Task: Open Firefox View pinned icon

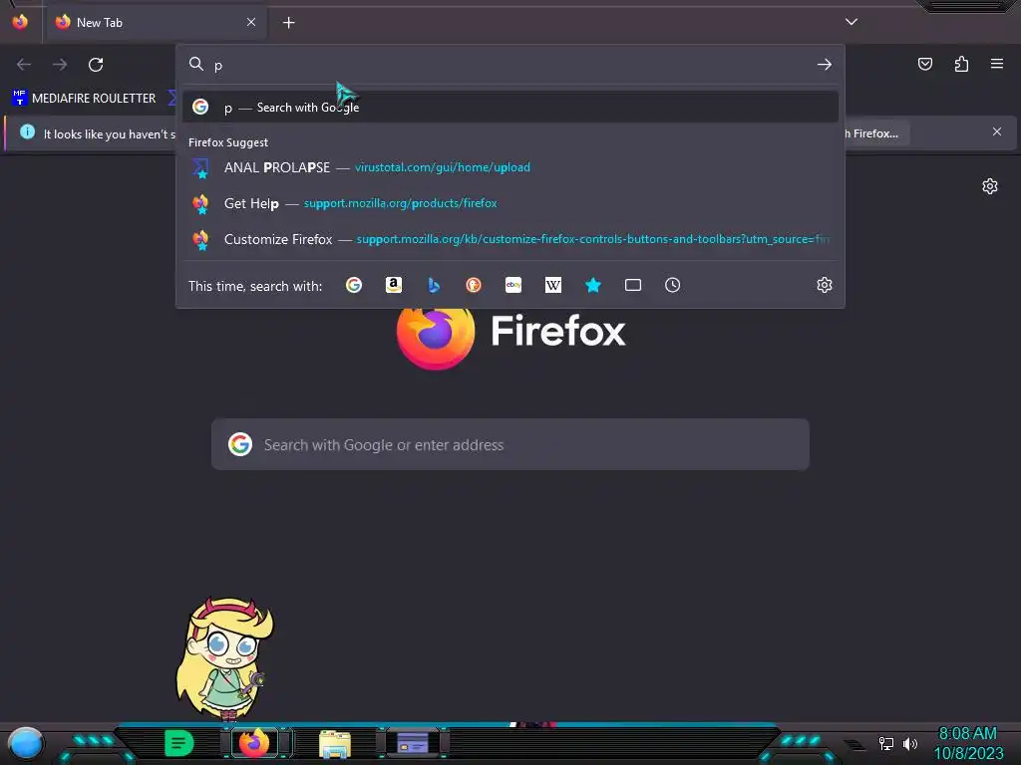Action: (20, 22)
